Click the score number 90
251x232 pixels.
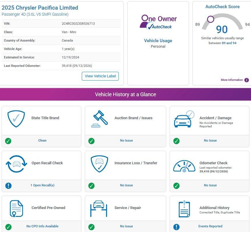[x=222, y=29]
